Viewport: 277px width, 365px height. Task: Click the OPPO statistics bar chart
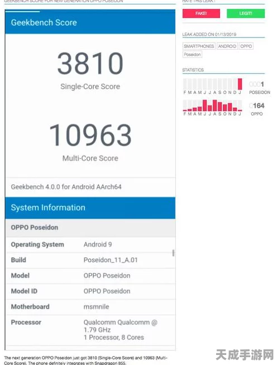212,105
